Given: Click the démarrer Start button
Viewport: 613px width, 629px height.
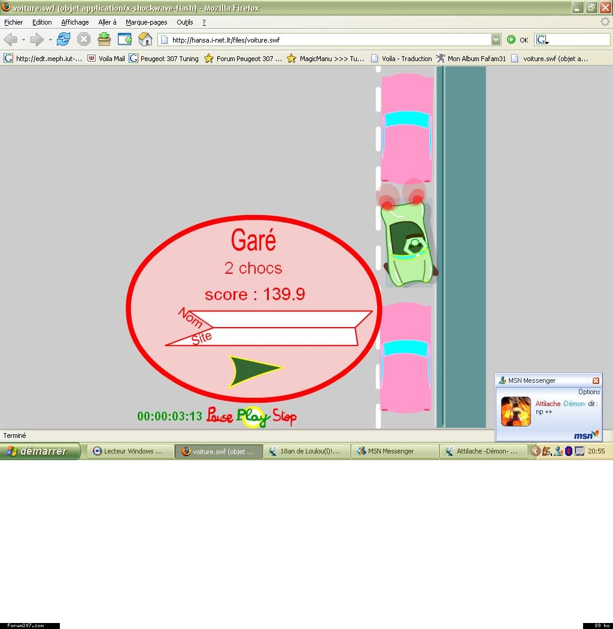Looking at the screenshot, I should 40,451.
